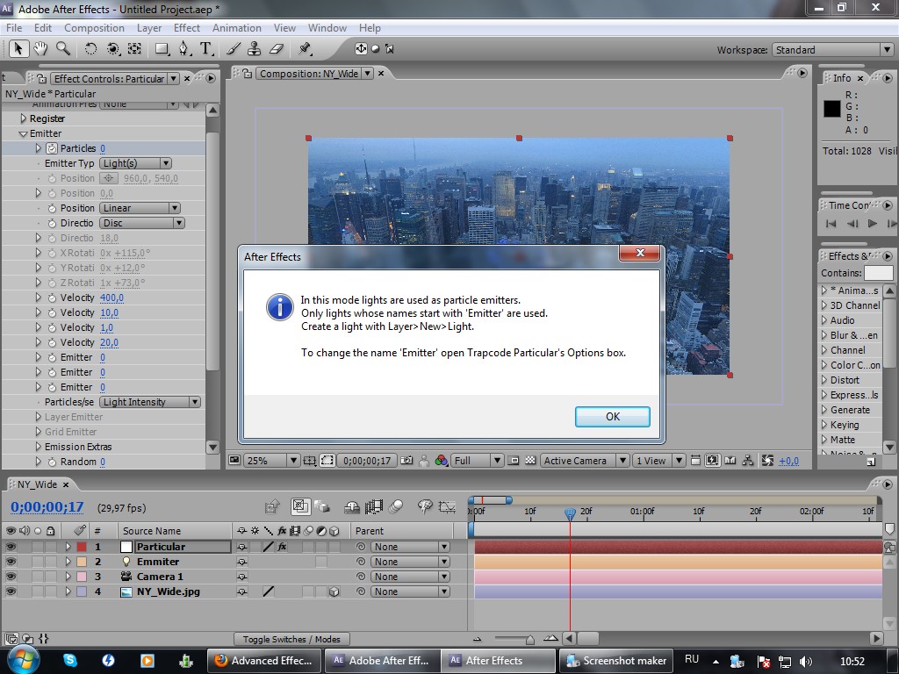Image resolution: width=899 pixels, height=674 pixels.
Task: Open the Direction Disc dropdown
Action: (142, 223)
